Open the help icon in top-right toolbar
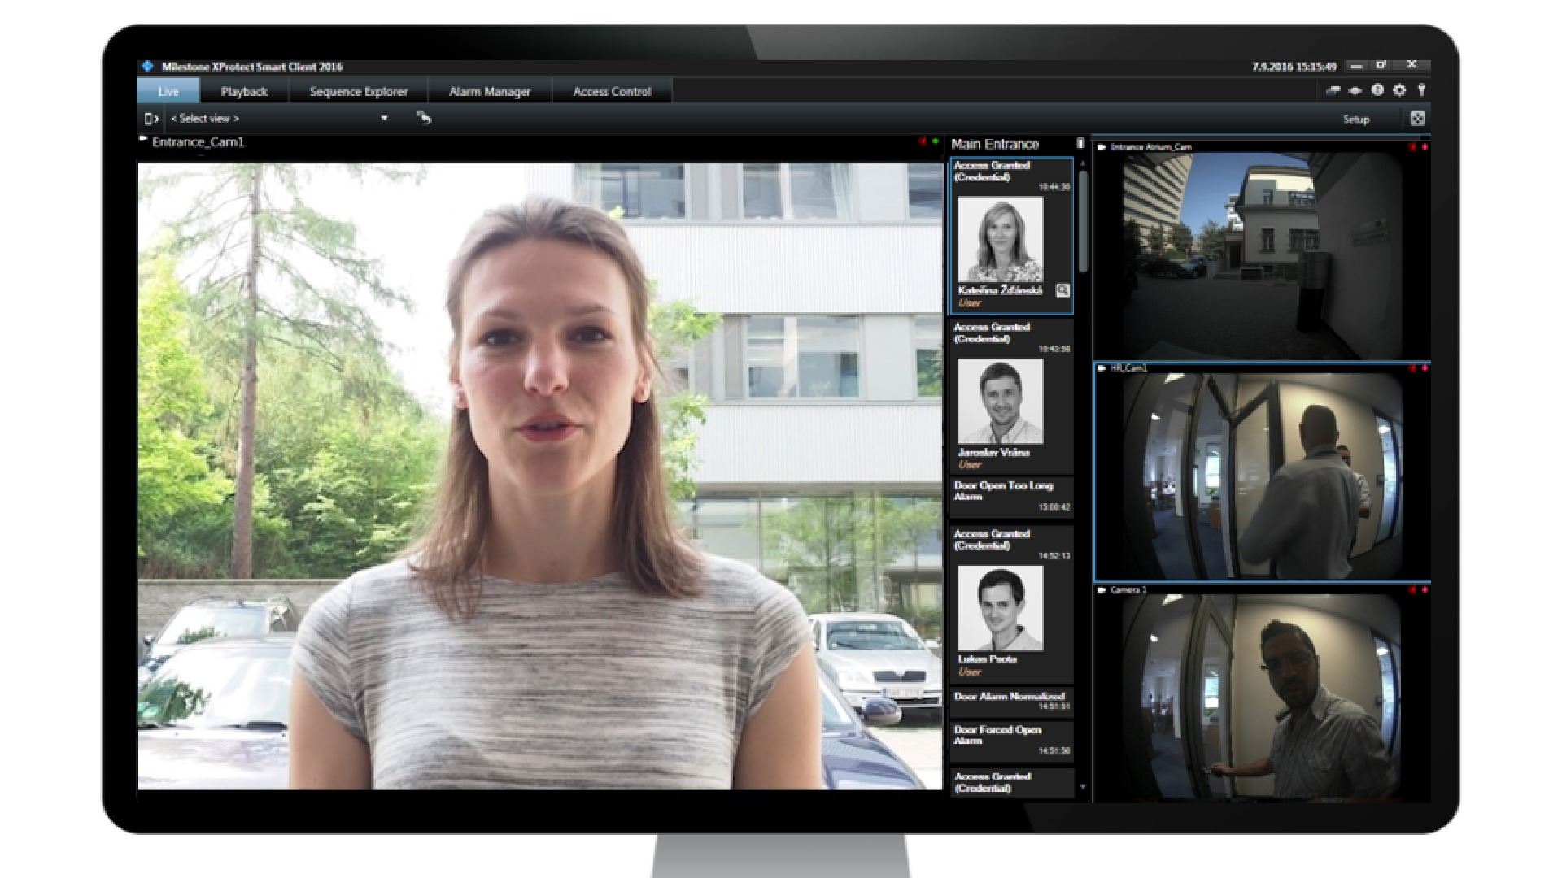This screenshot has height=878, width=1562. pos(1377,90)
